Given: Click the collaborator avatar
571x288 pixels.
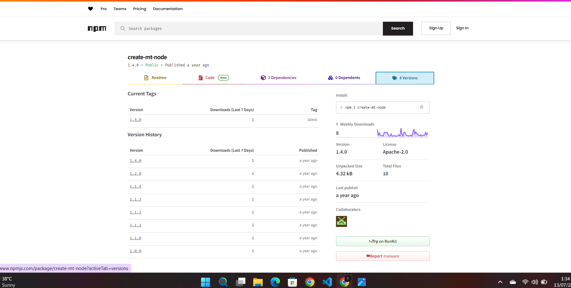Looking at the screenshot, I should click(x=341, y=221).
